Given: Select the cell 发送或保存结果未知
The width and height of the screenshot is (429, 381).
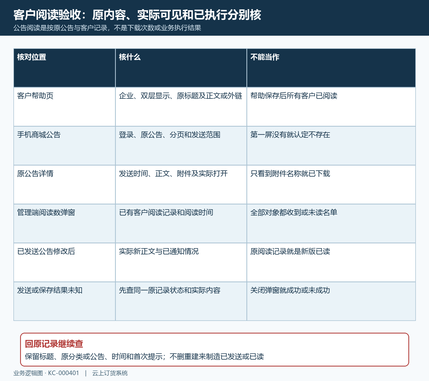Looking at the screenshot, I should [x=64, y=301].
